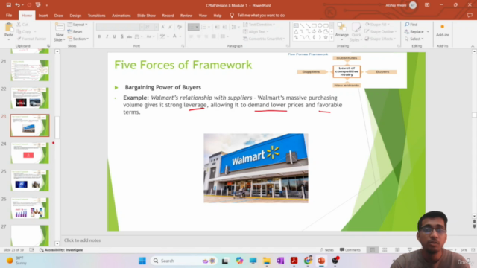The height and width of the screenshot is (268, 477).
Task: Undo the last action
Action: (x=17, y=5)
